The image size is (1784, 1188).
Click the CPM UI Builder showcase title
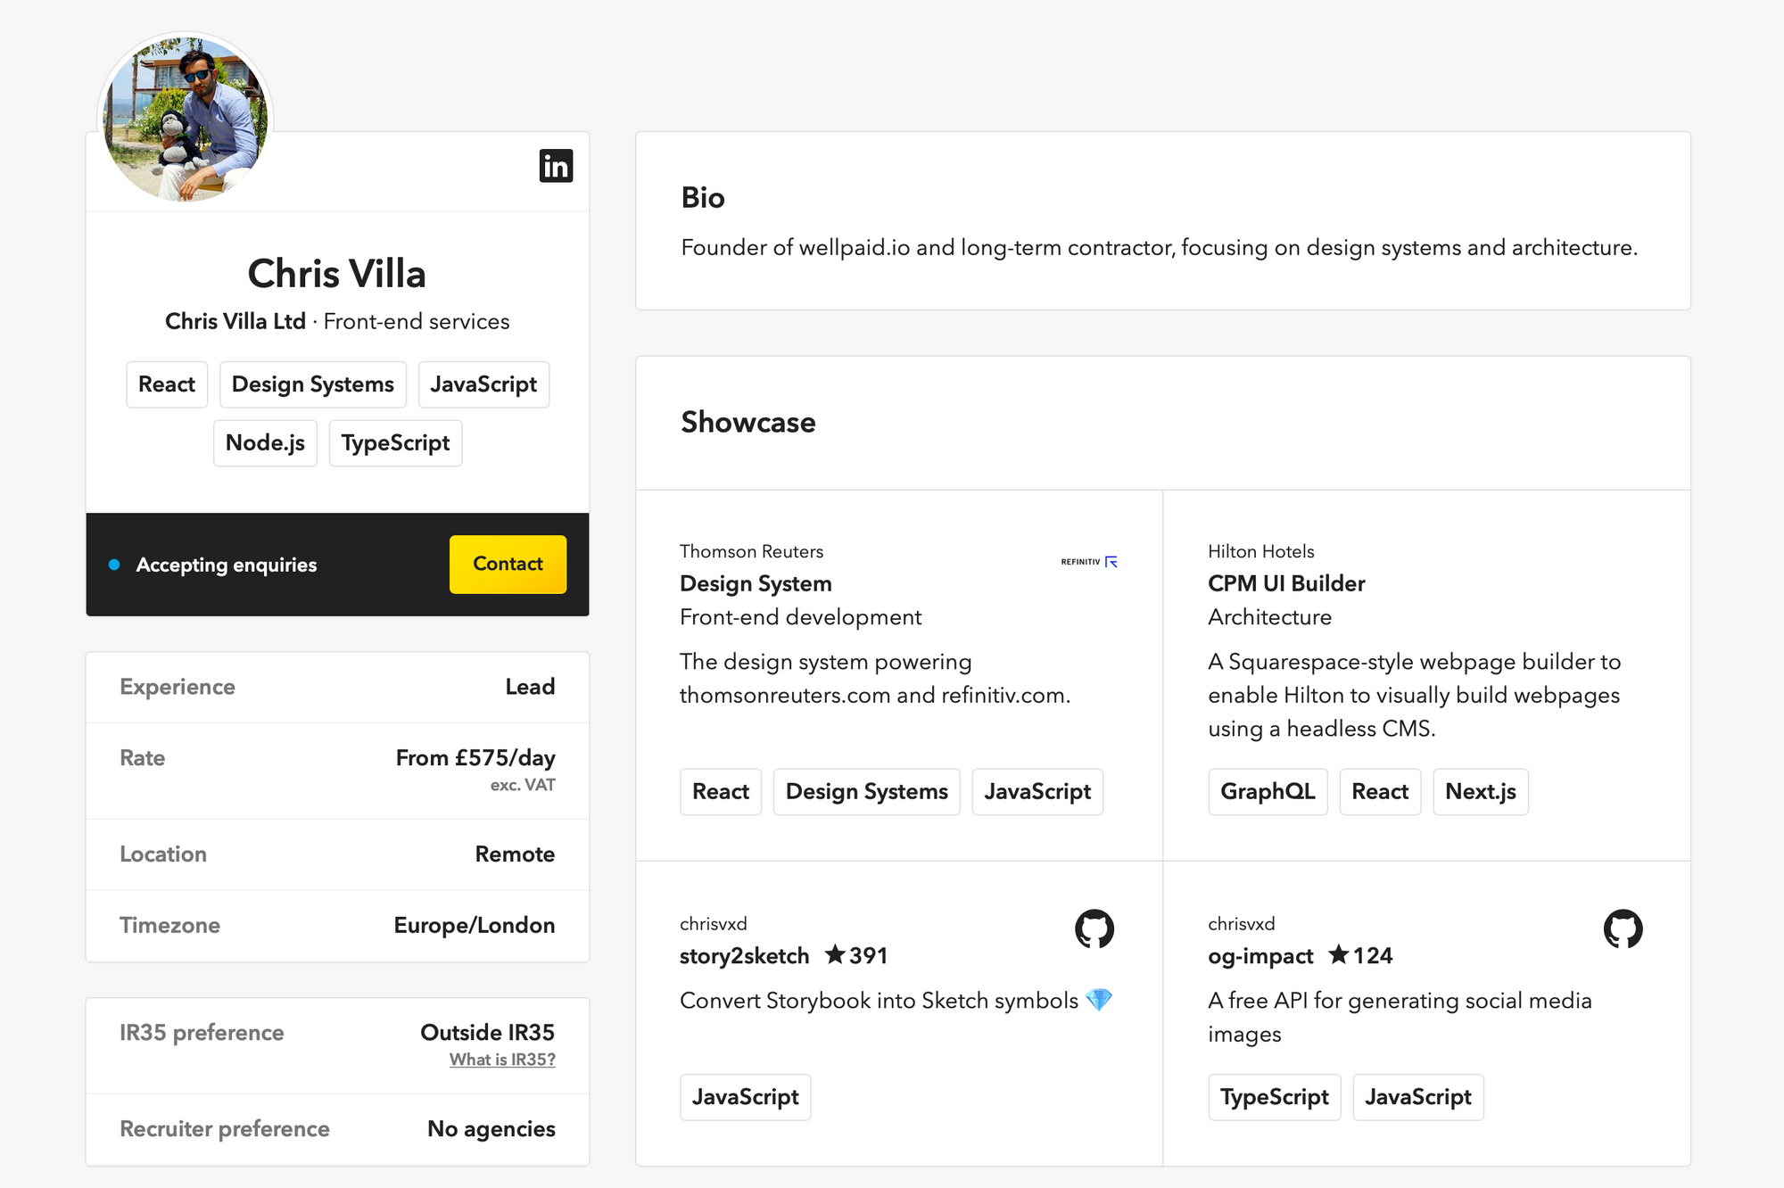point(1286,584)
